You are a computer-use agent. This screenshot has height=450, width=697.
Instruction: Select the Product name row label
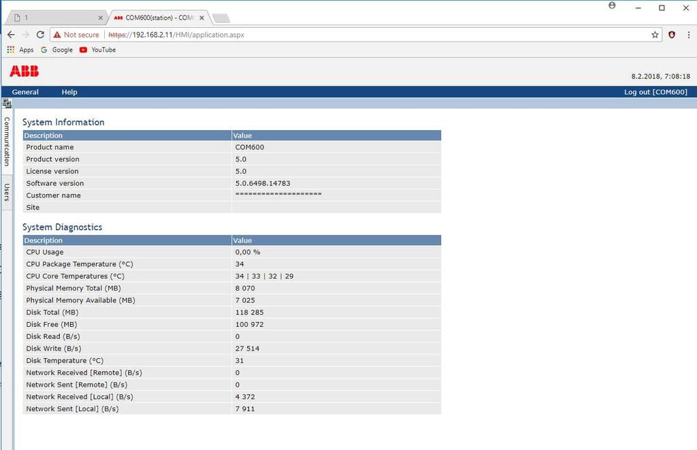coord(50,147)
